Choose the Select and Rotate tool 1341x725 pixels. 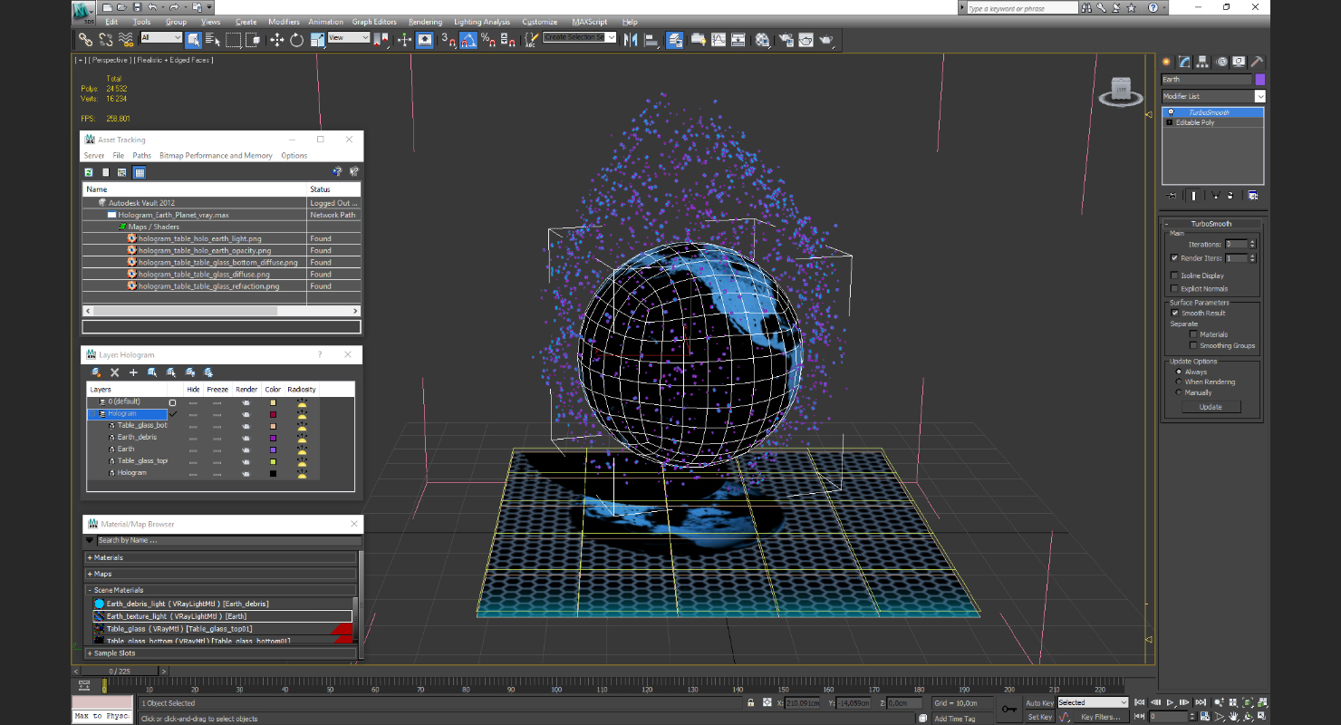point(296,40)
